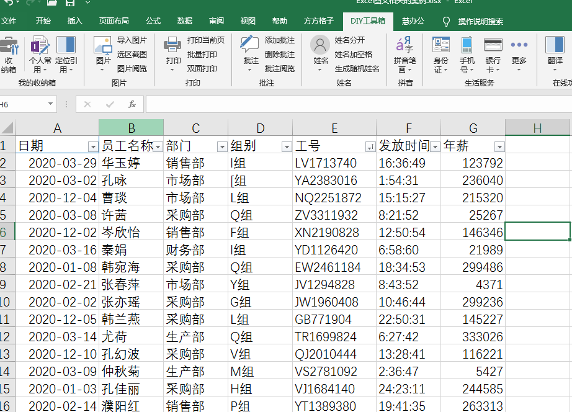Click the cancel X formula bar icon
The height and width of the screenshot is (412, 572).
coord(87,104)
